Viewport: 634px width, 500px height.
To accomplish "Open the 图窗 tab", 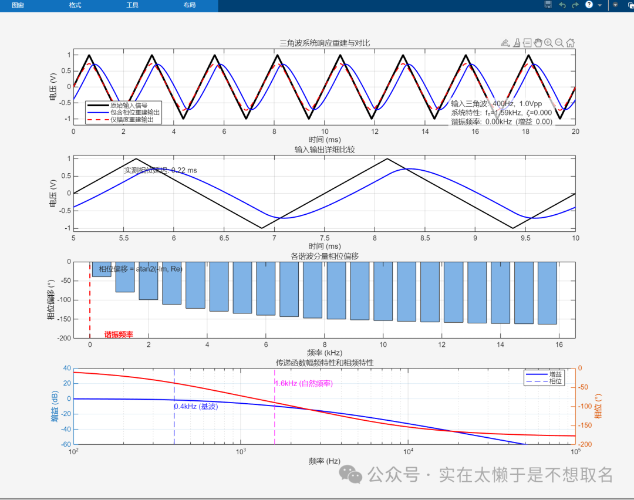I will pos(18,5).
